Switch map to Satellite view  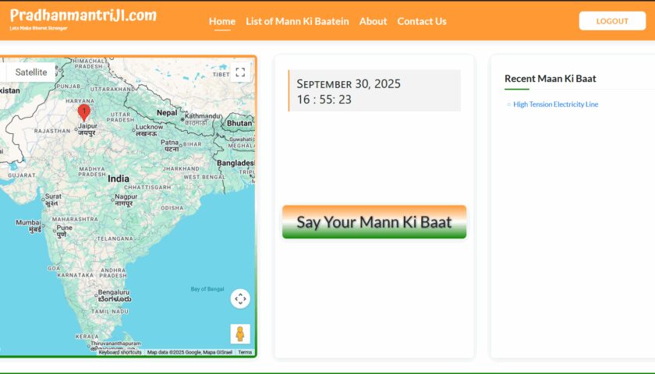point(31,72)
